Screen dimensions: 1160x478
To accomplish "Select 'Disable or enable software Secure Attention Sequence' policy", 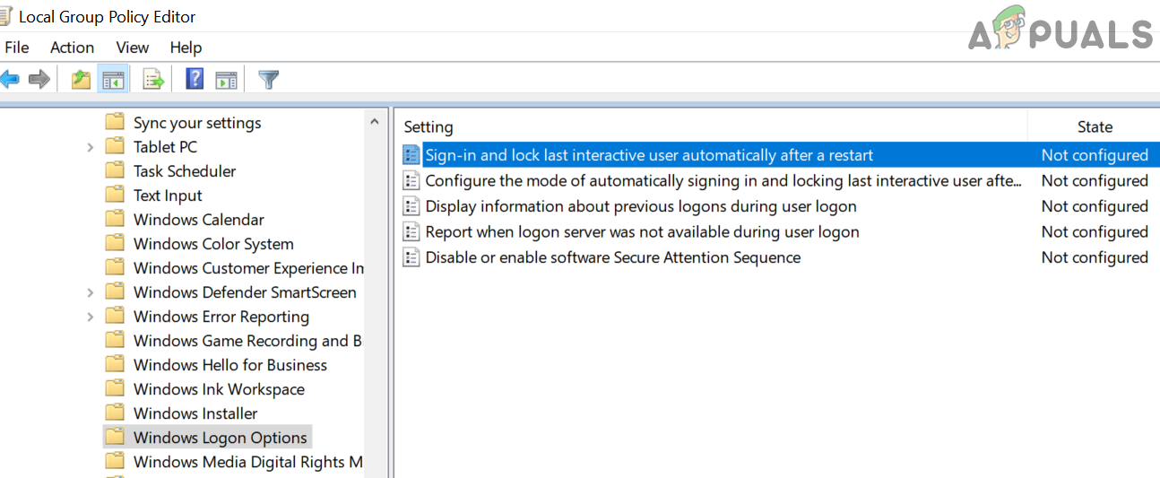I will point(612,257).
